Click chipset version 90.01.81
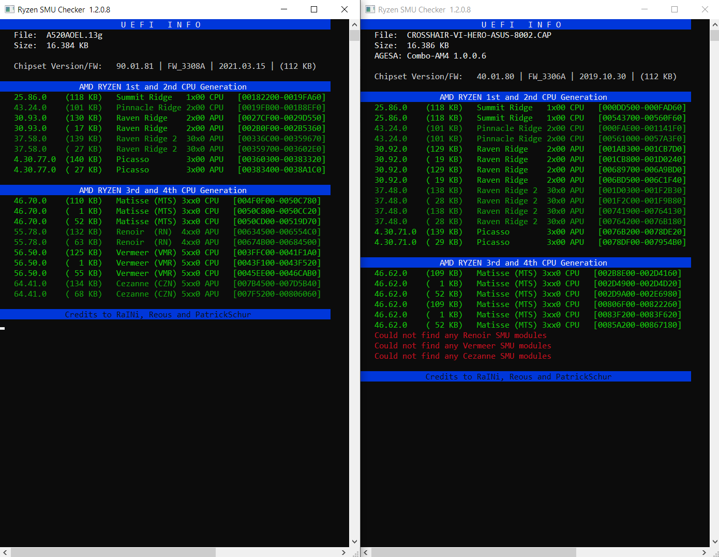Image resolution: width=719 pixels, height=557 pixels. (x=135, y=66)
